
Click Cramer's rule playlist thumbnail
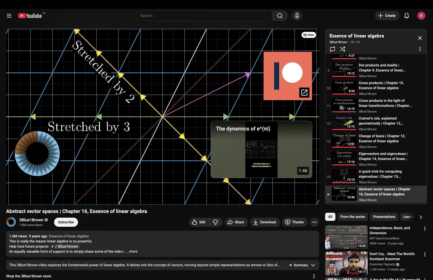344,123
